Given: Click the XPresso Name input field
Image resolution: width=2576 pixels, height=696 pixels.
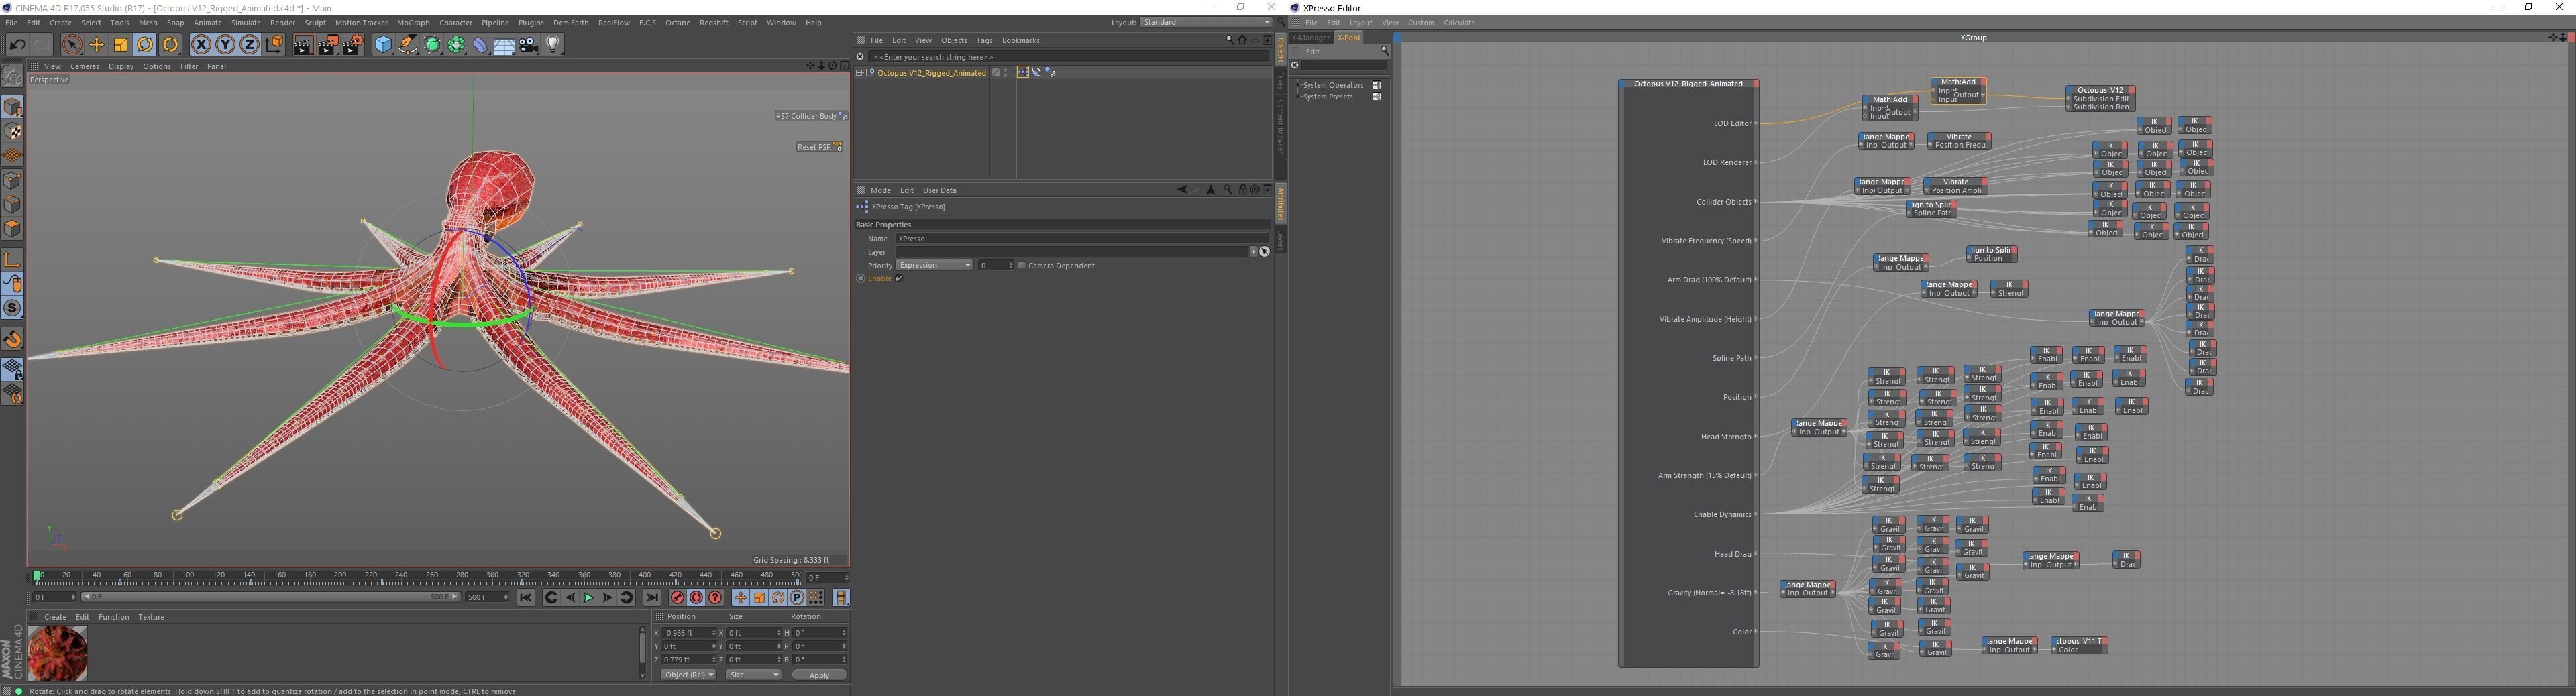Looking at the screenshot, I should click(1082, 239).
